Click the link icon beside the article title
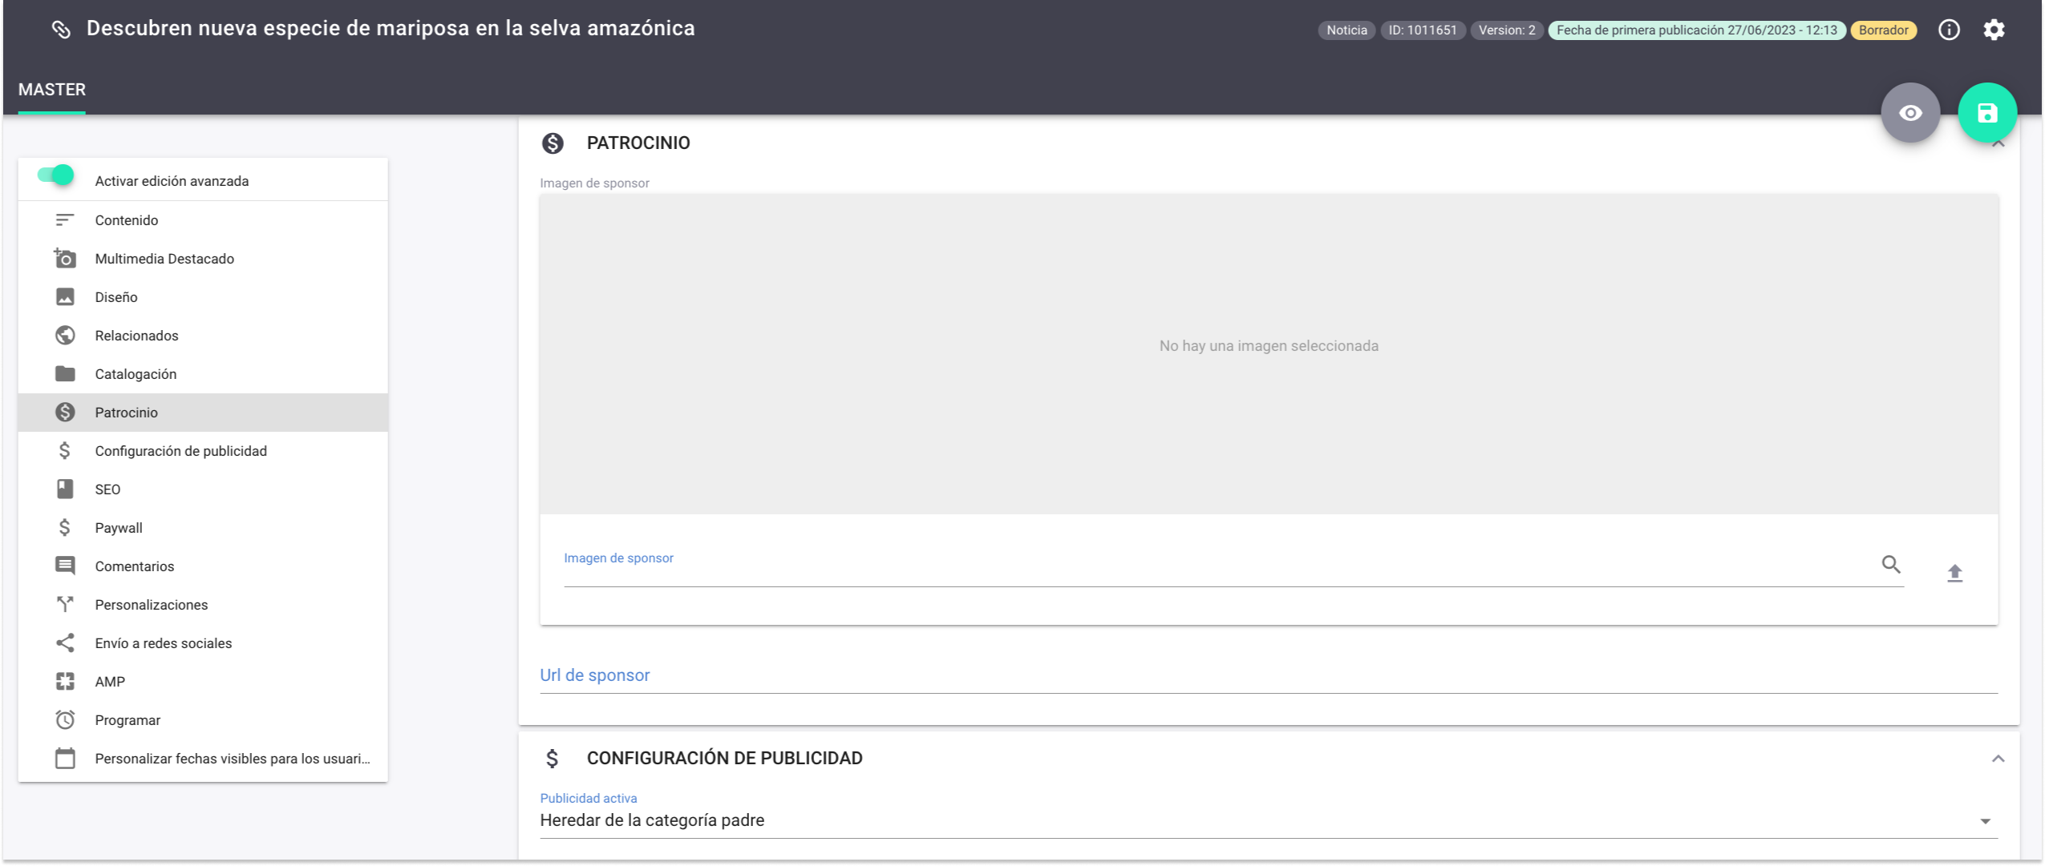Screen dimensions: 2045x866 pos(62,30)
